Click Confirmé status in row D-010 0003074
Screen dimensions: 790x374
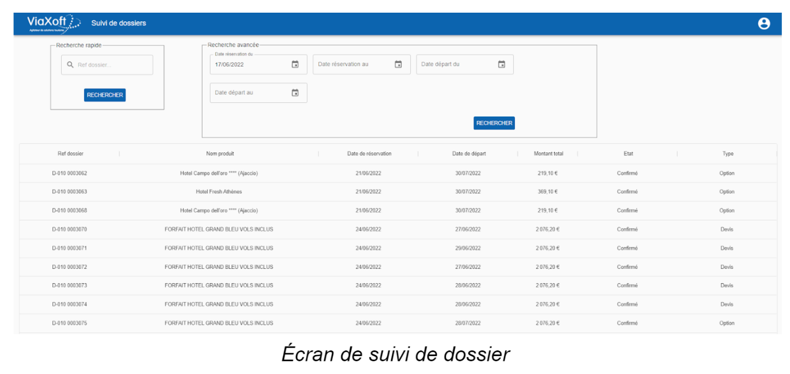click(627, 304)
